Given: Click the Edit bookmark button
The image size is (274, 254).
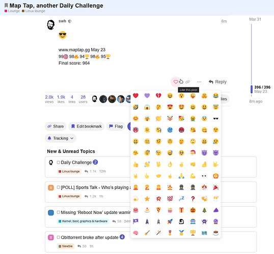Looking at the screenshot, I should [x=87, y=126].
